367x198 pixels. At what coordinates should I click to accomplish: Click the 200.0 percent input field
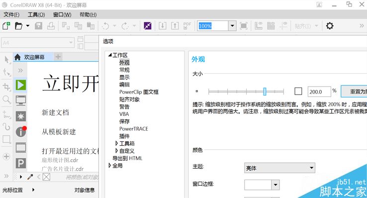point(319,92)
